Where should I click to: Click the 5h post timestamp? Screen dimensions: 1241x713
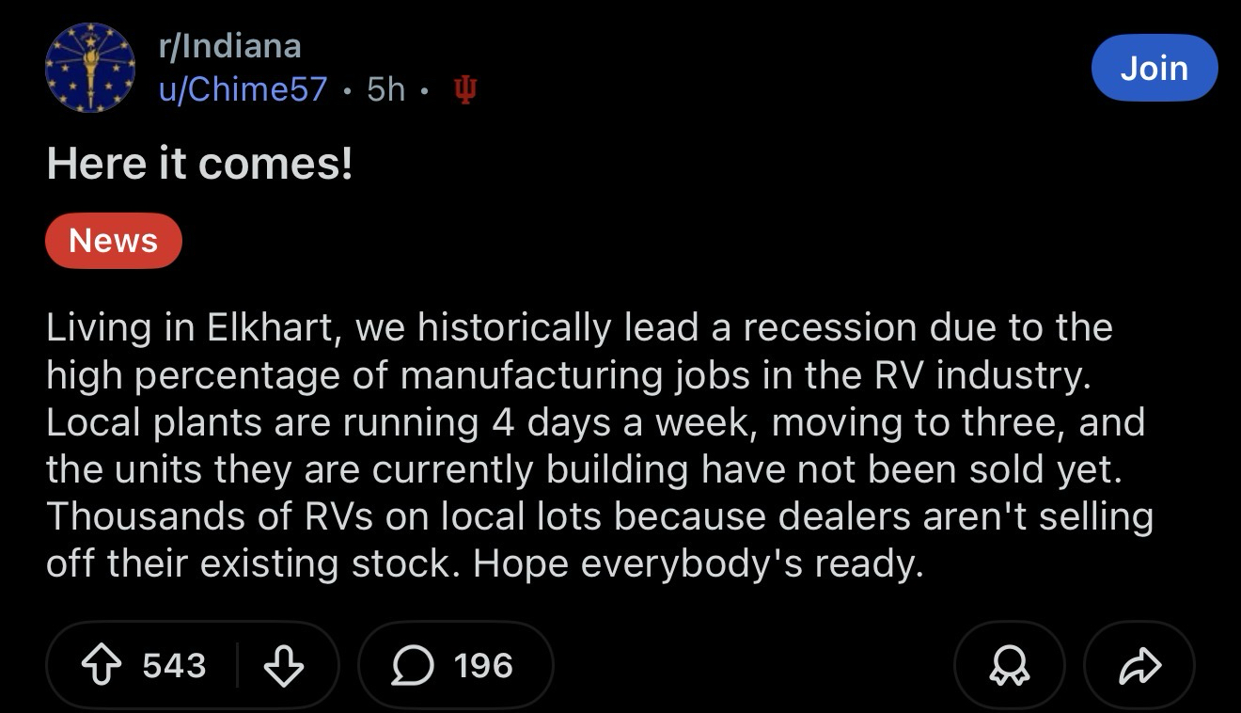tap(385, 89)
